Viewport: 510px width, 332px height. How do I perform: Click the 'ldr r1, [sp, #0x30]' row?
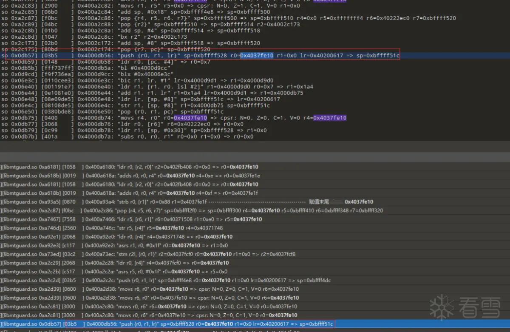pyautogui.click(x=134, y=130)
